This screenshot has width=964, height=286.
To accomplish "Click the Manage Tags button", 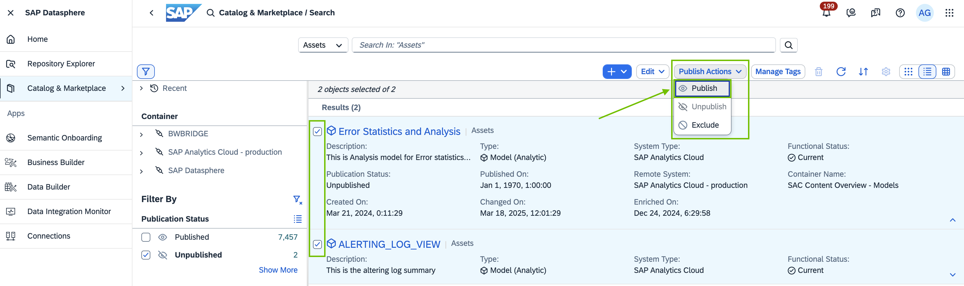I will [778, 71].
